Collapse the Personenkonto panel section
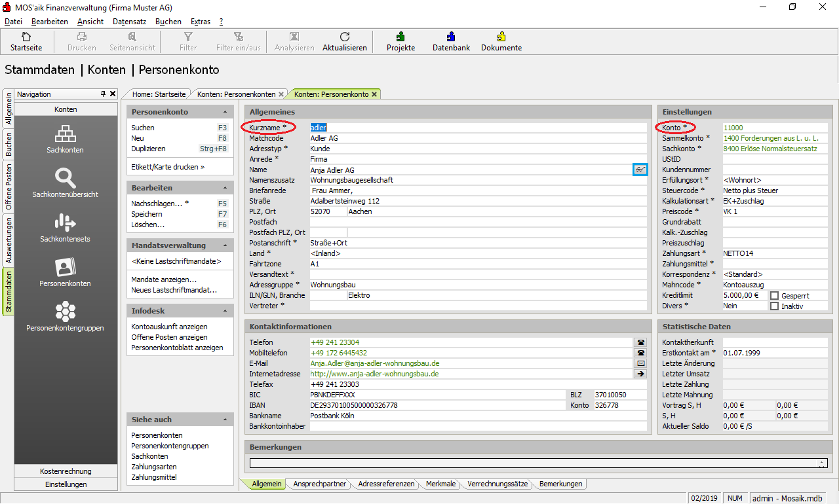Viewport: 839px width, 504px height. pos(225,113)
